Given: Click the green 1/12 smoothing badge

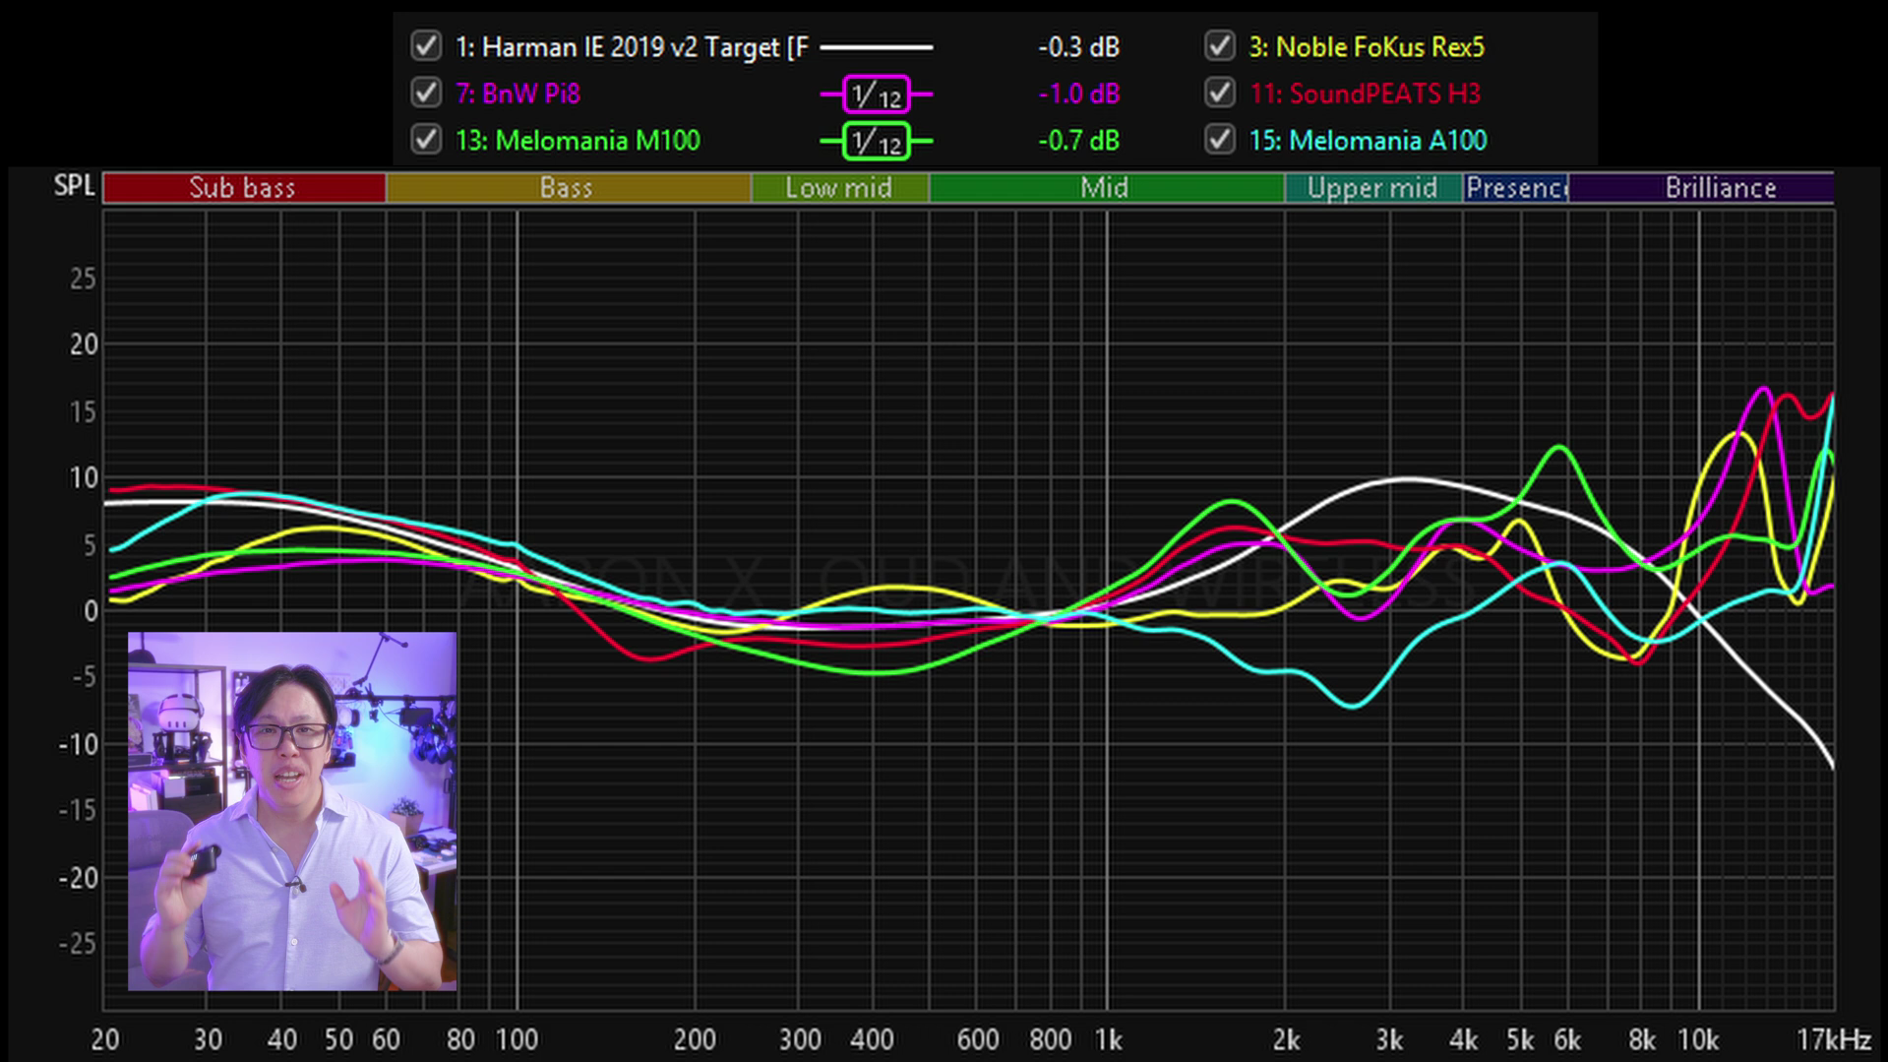Looking at the screenshot, I should 876,142.
